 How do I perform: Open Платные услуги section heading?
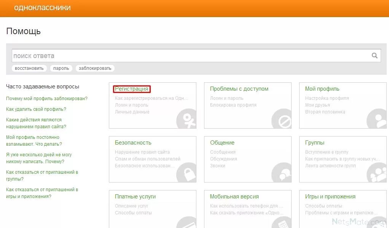pyautogui.click(x=135, y=197)
